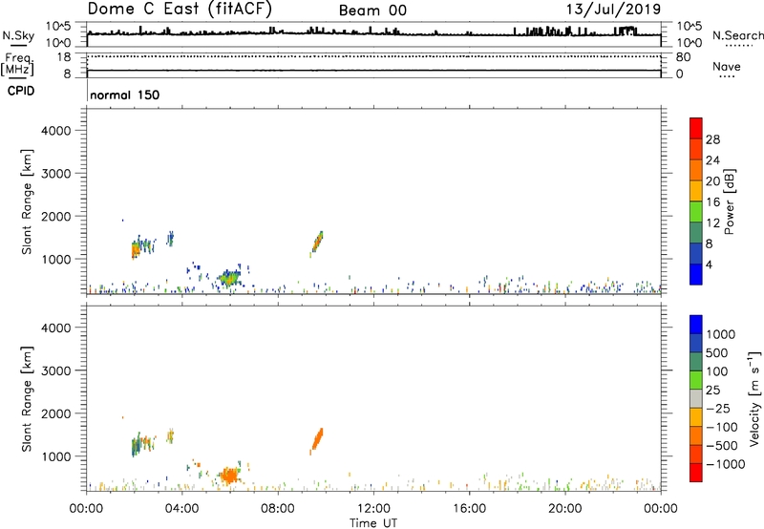Click the "12:00" time tick label
Image resolution: width=764 pixels, height=529 pixels.
pyautogui.click(x=373, y=509)
